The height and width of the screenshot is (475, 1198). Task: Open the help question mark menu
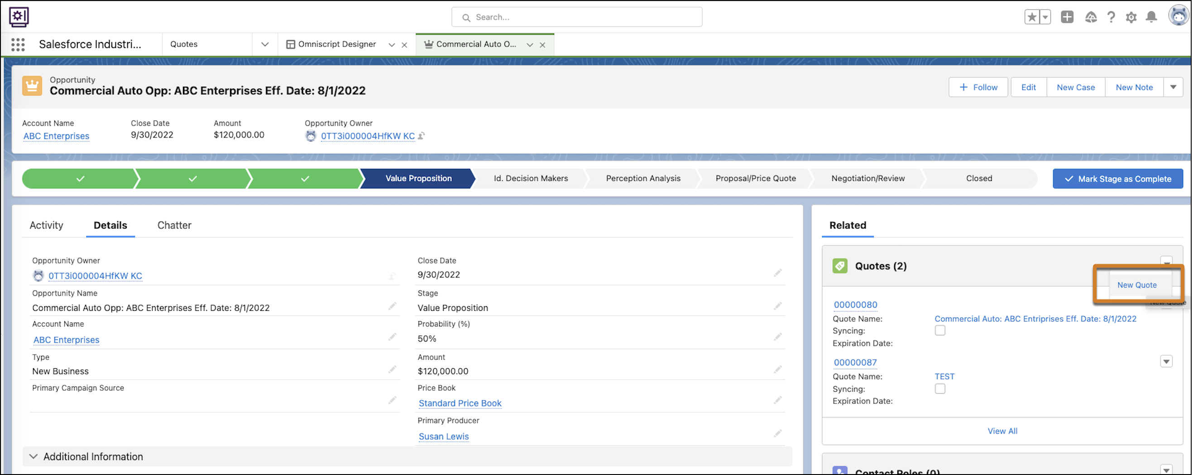click(1111, 17)
